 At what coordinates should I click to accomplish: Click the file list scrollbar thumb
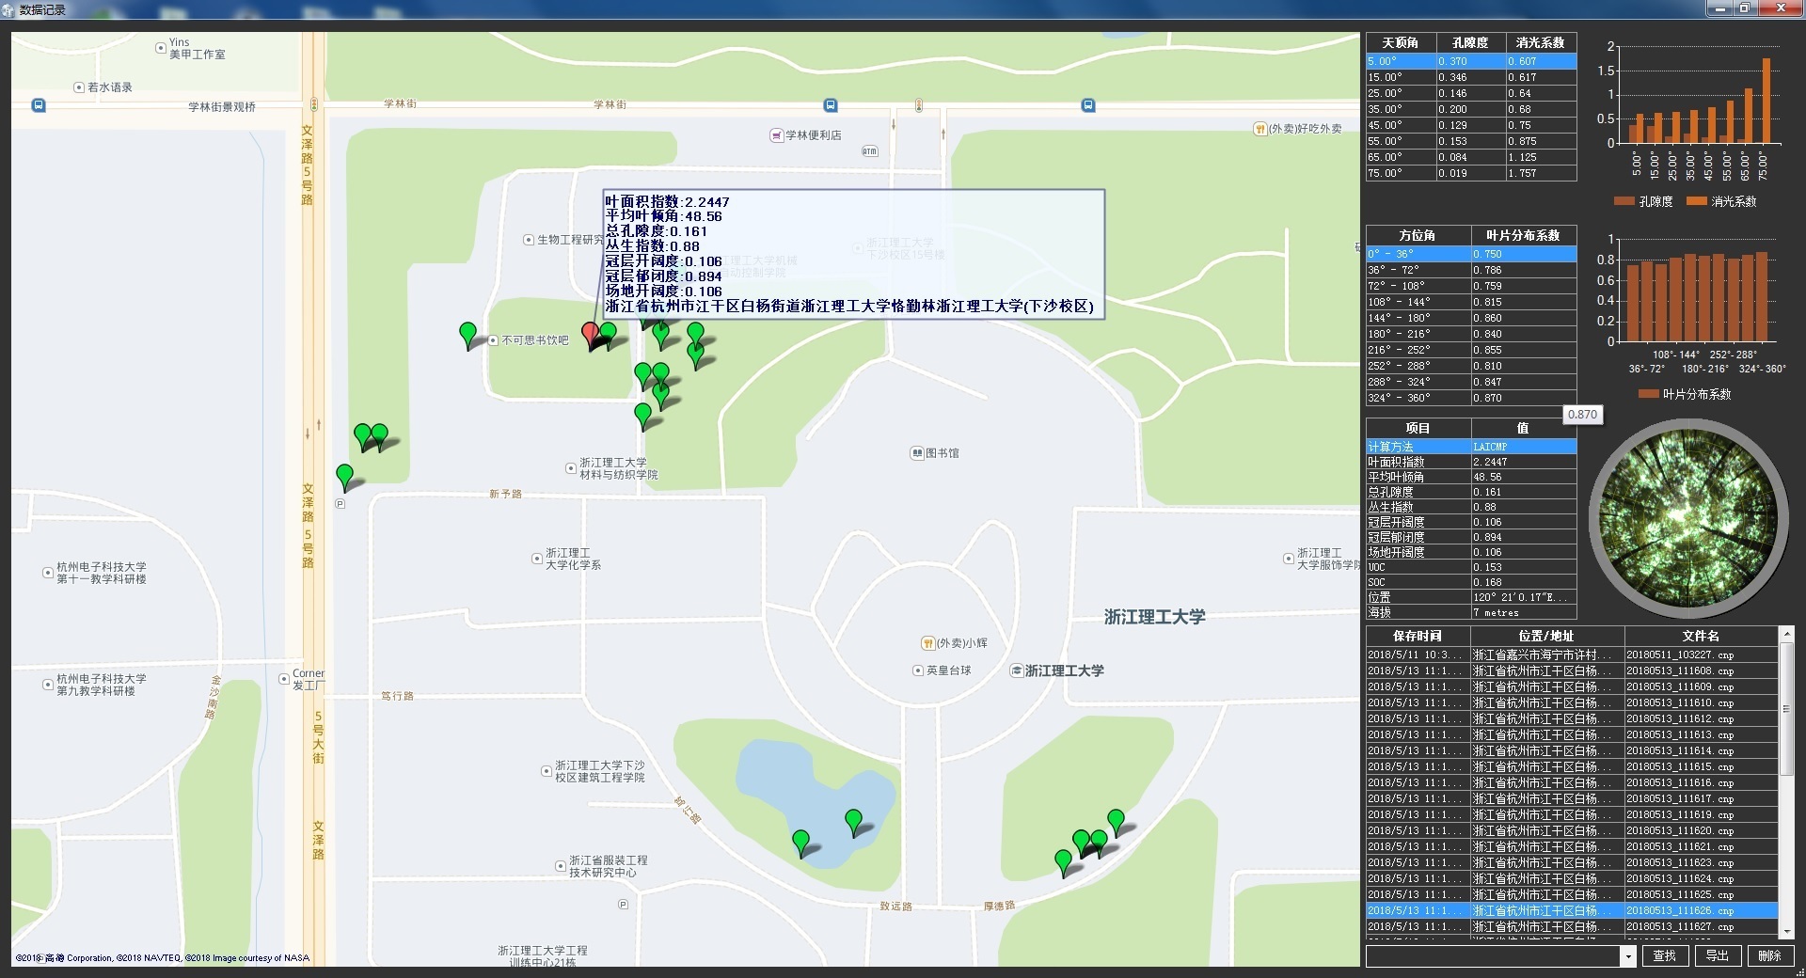click(x=1787, y=710)
